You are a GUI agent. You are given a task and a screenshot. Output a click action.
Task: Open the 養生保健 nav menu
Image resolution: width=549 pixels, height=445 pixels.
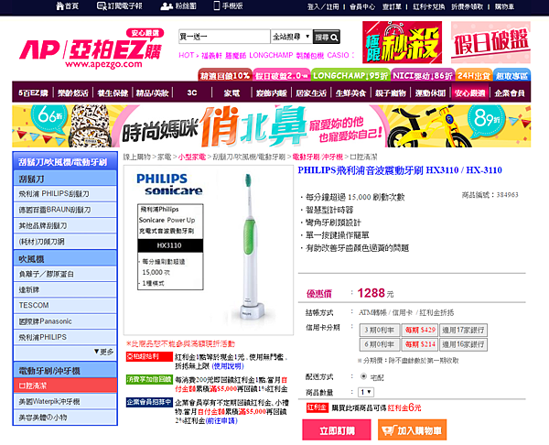[x=113, y=92]
